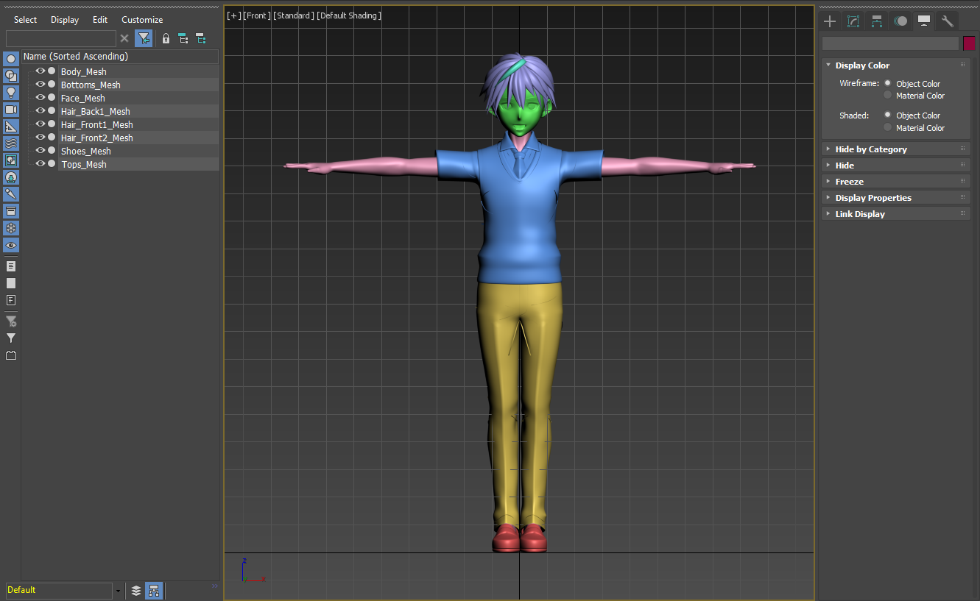Open the Hierarchy panel tab

tap(877, 21)
